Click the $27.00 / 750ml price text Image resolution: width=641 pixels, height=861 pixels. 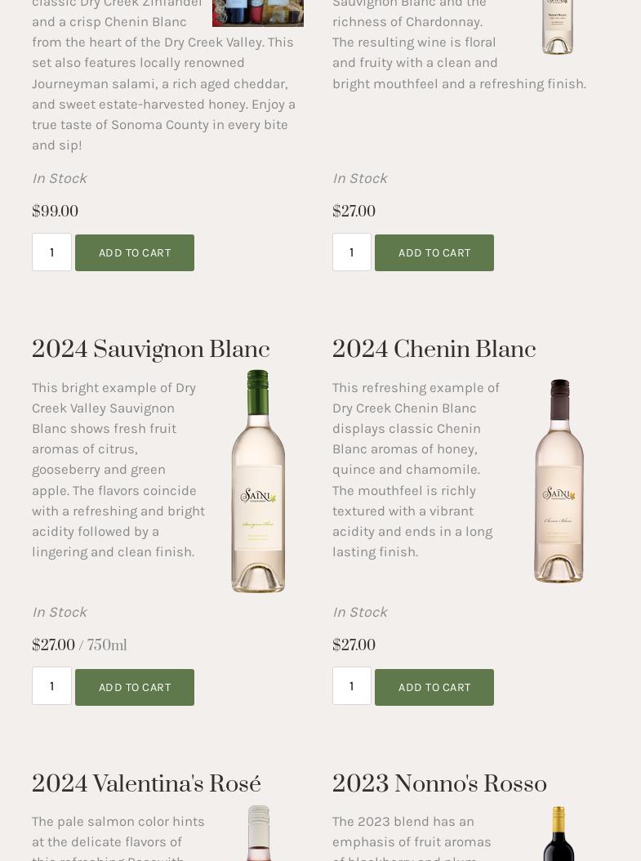pyautogui.click(x=79, y=645)
